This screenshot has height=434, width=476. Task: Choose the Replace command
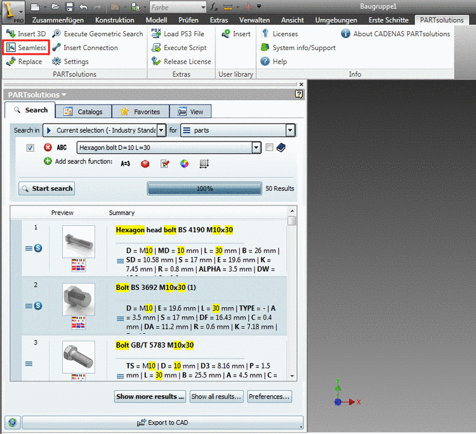(24, 62)
